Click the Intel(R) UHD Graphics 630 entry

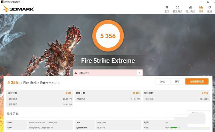(41, 128)
